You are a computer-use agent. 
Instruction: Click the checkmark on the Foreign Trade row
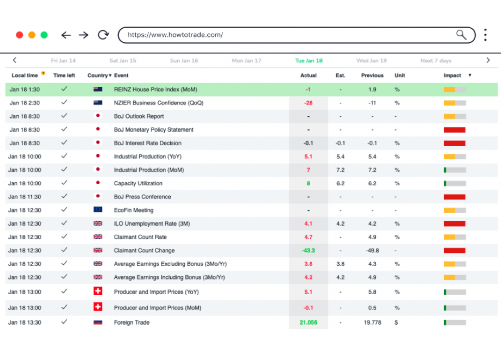tap(64, 322)
